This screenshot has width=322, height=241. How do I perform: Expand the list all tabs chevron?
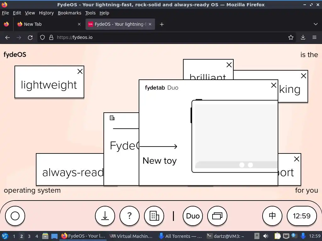316,24
